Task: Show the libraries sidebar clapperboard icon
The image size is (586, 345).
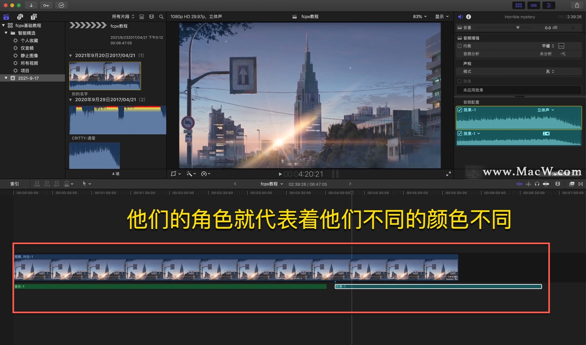Action: tap(6, 17)
